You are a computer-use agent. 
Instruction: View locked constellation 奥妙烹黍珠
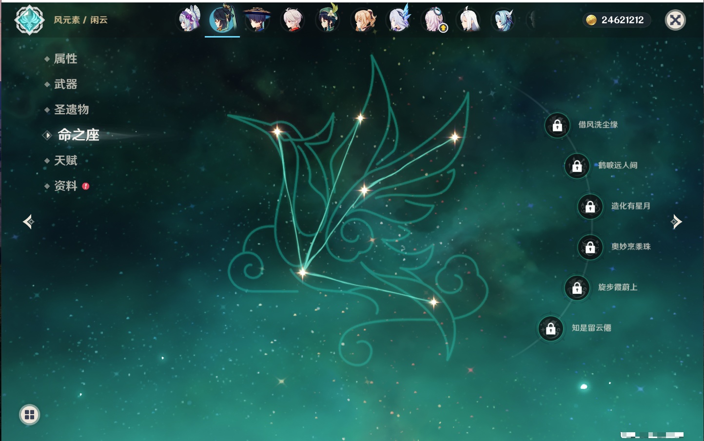[x=590, y=247]
